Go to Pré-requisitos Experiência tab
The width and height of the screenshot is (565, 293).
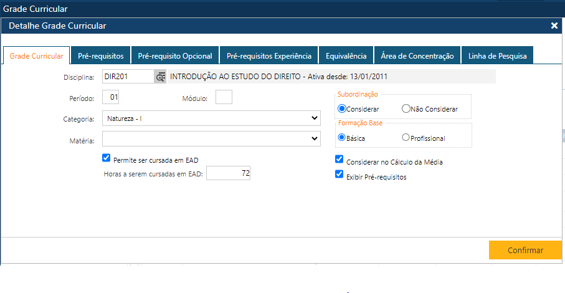pyautogui.click(x=269, y=56)
